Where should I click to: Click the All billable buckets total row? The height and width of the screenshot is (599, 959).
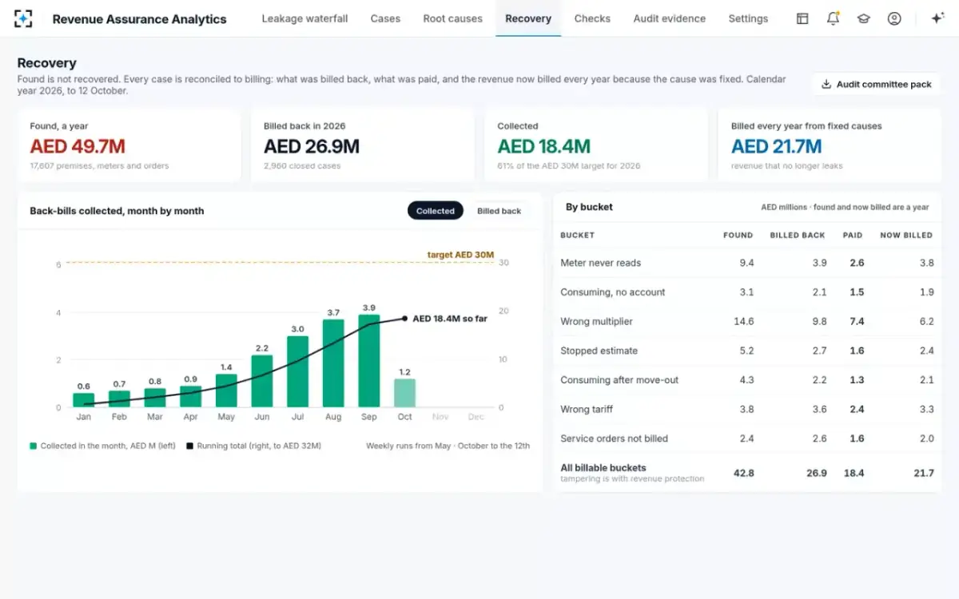[x=747, y=473]
